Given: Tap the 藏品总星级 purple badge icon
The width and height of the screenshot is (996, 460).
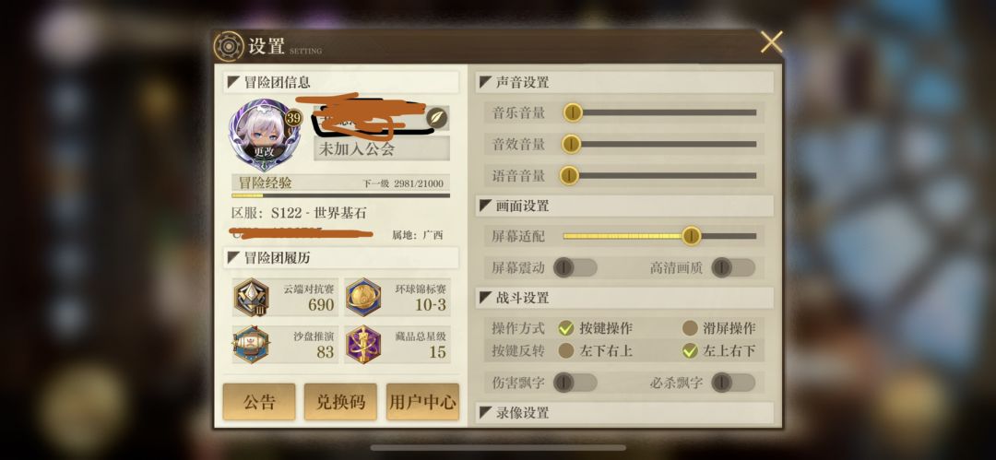Looking at the screenshot, I should coord(363,345).
